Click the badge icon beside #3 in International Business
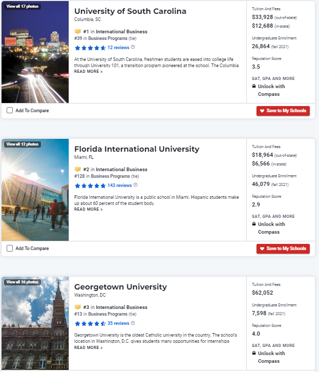319x372 pixels. (78, 307)
